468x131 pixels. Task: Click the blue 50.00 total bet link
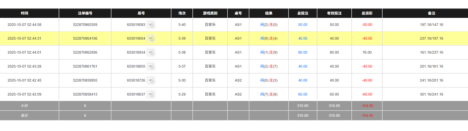[x=303, y=25]
